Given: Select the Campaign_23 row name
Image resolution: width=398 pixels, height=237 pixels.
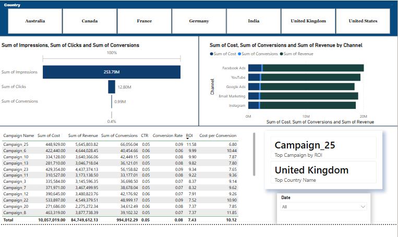Looking at the screenshot, I should [x=16, y=169].
